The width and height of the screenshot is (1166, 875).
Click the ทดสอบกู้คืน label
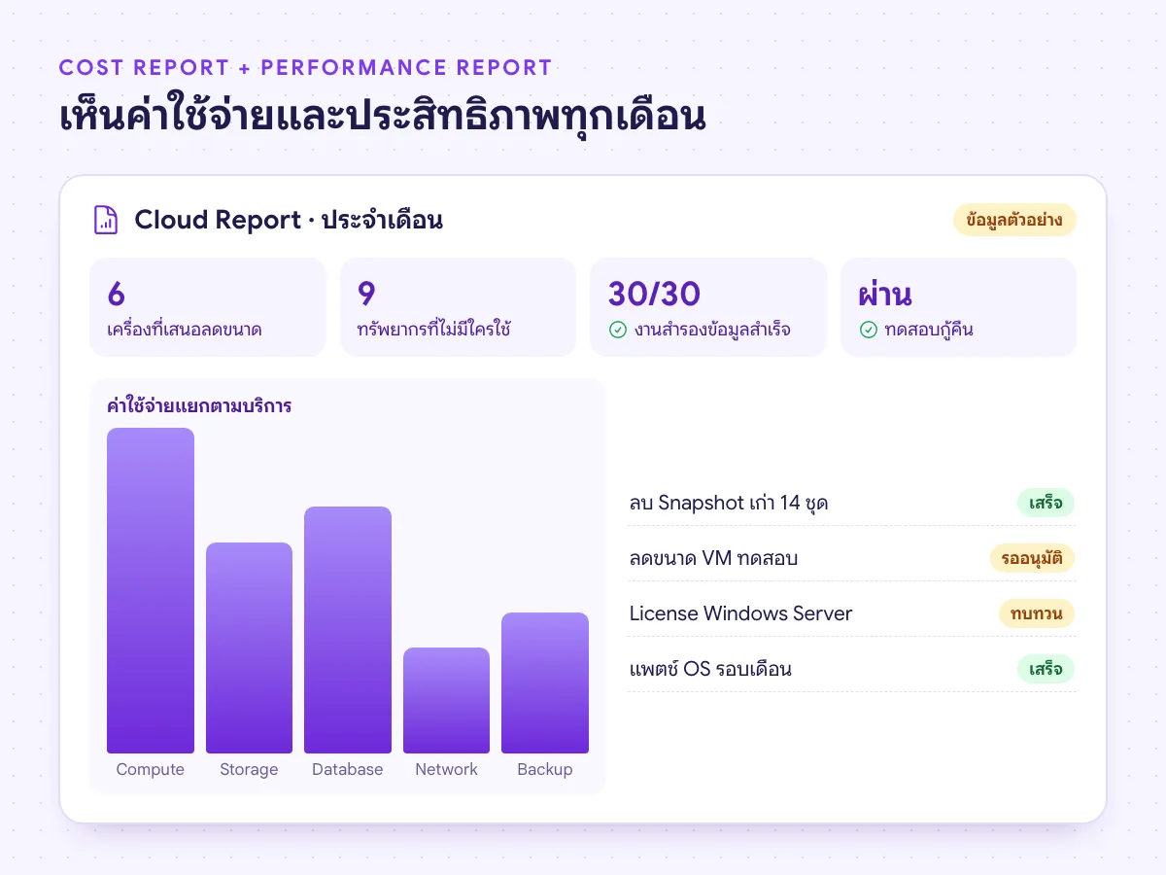pyautogui.click(x=929, y=330)
